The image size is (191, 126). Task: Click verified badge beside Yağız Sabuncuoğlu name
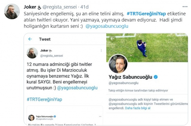point(156,77)
